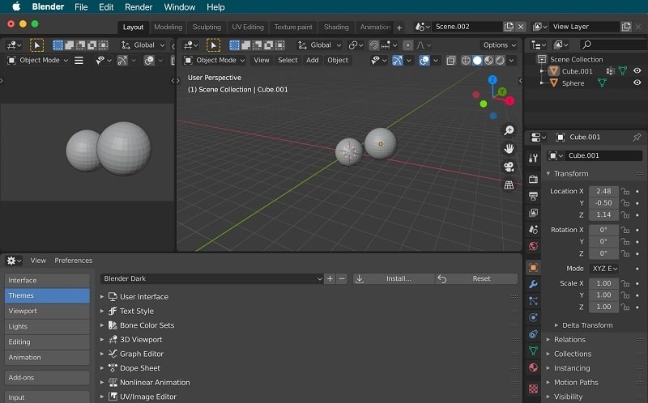Image resolution: width=648 pixels, height=403 pixels.
Task: Pin the Cube.001 properties panel
Action: coord(637,137)
